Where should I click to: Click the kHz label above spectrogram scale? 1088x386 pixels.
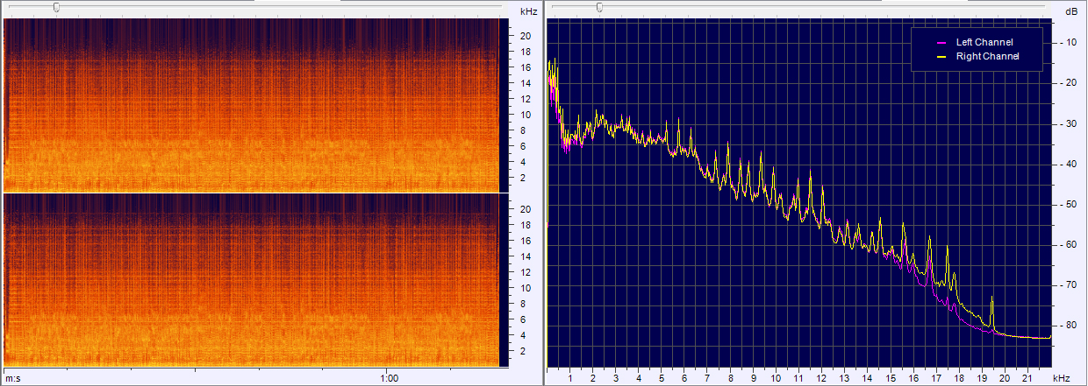528,11
